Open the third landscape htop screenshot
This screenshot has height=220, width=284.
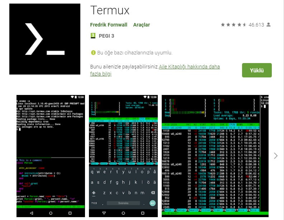coord(215,156)
